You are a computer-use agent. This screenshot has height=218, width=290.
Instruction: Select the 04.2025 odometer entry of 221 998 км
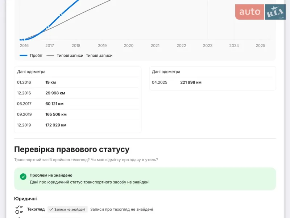[x=212, y=82]
